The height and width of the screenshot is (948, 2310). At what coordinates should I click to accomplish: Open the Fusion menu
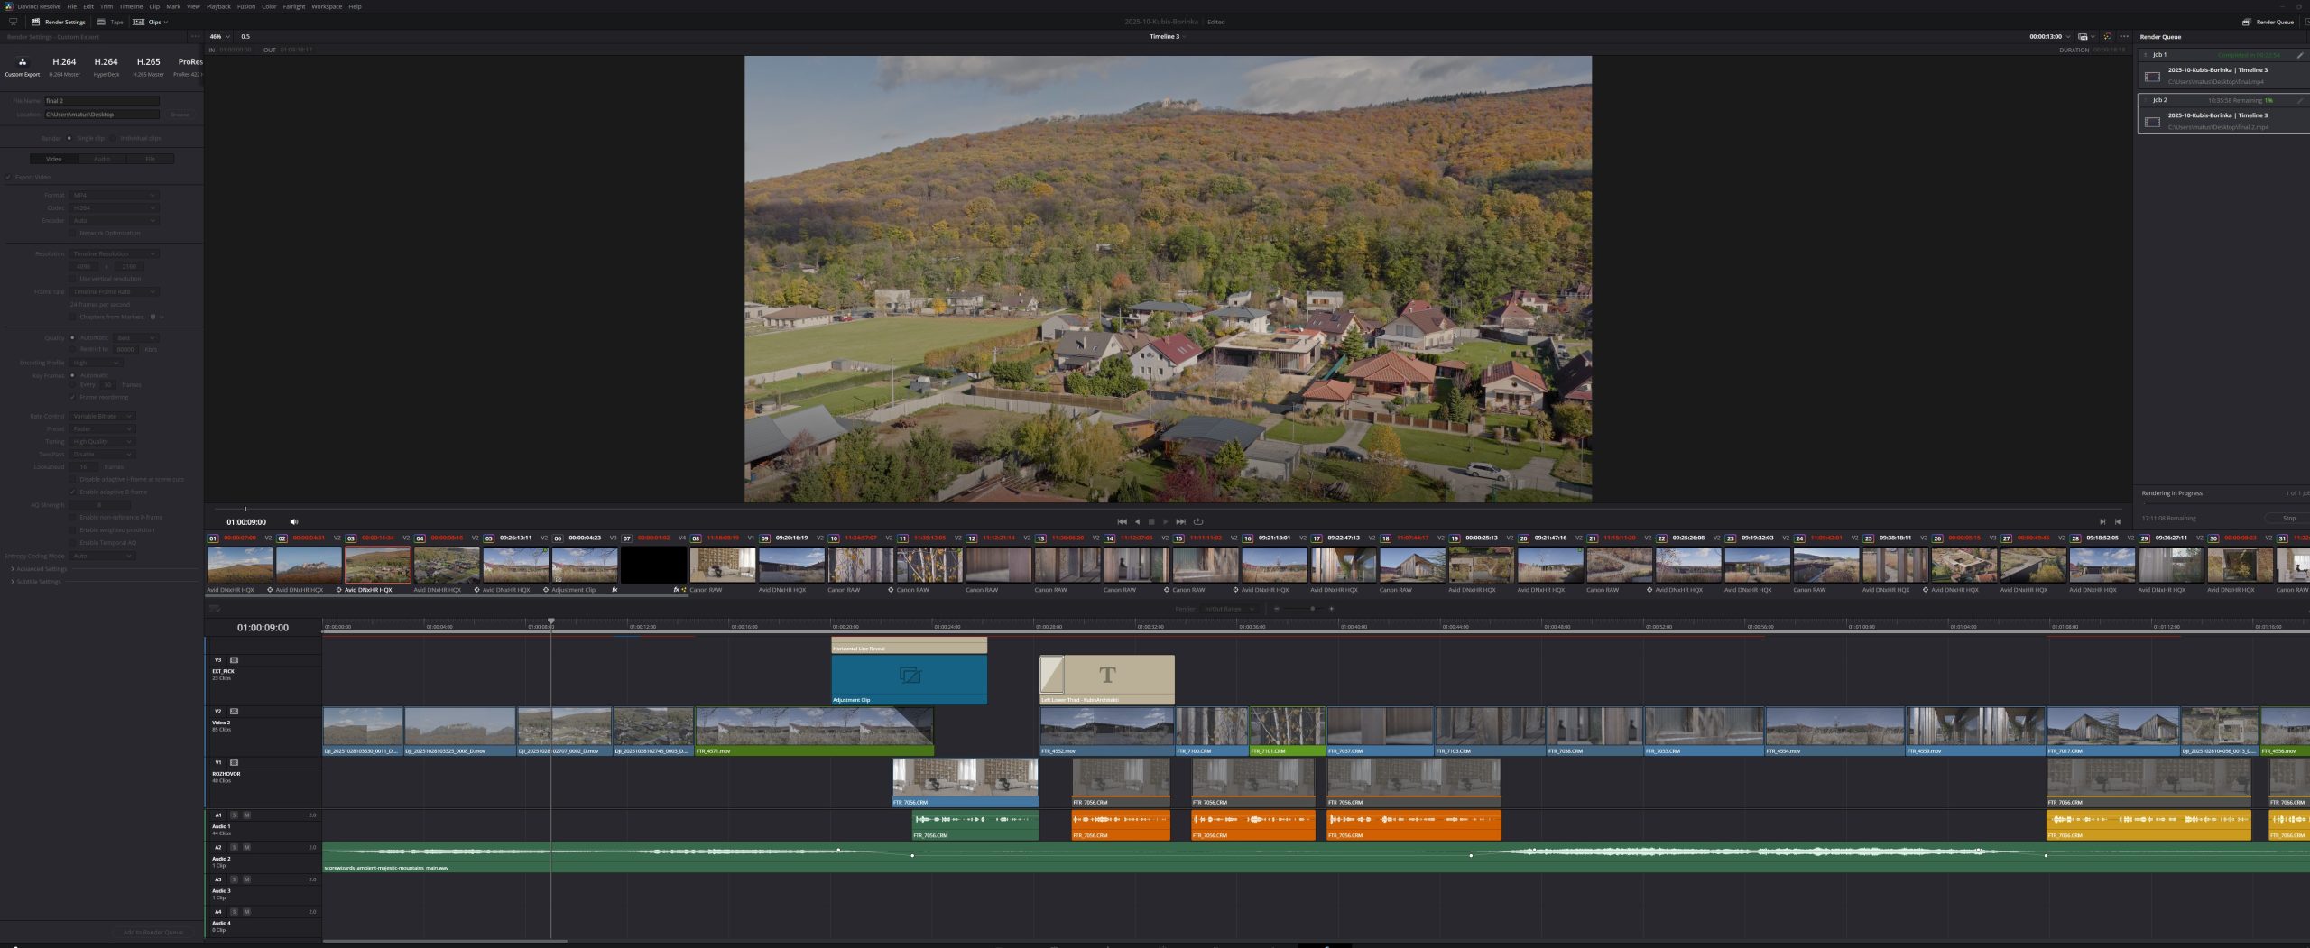tap(245, 6)
